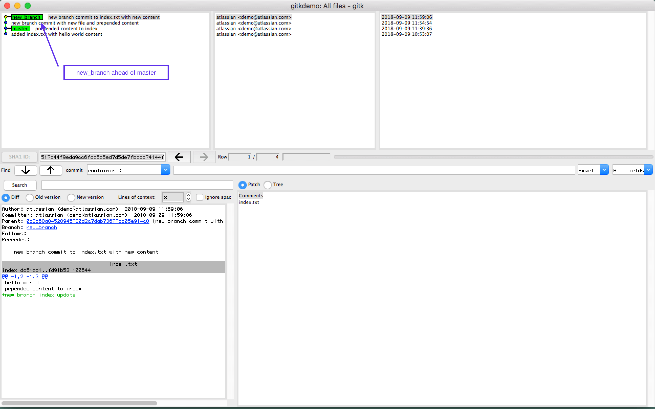Screen dimensions: 655x409
Task: Select the Tree view radio button
Action: point(267,185)
